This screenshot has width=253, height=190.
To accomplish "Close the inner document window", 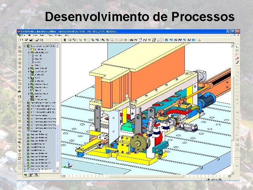I will tap(238, 35).
